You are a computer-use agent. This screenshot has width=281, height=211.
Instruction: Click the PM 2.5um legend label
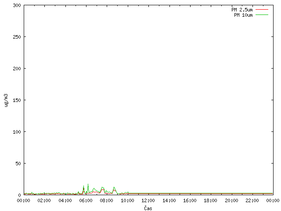point(242,10)
